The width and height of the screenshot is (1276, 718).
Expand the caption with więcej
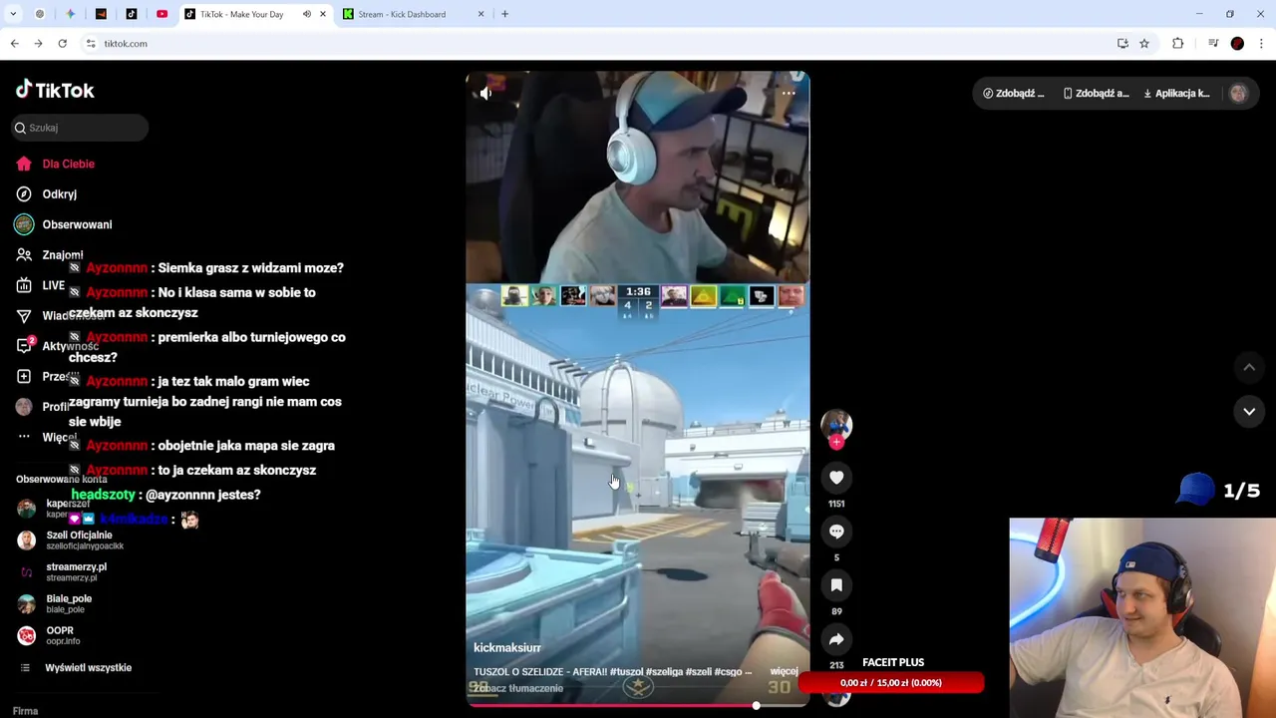point(784,672)
